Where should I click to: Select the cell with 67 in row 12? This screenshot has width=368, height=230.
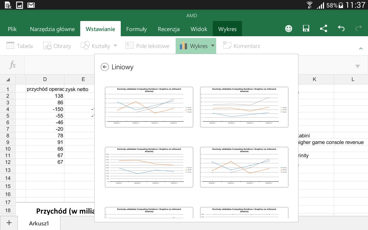point(45,162)
